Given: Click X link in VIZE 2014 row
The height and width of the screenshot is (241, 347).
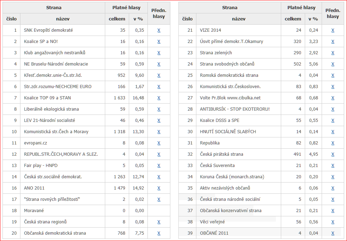Looking at the screenshot, I should (333, 30).
